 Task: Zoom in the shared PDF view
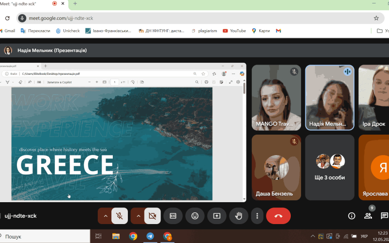(97, 82)
